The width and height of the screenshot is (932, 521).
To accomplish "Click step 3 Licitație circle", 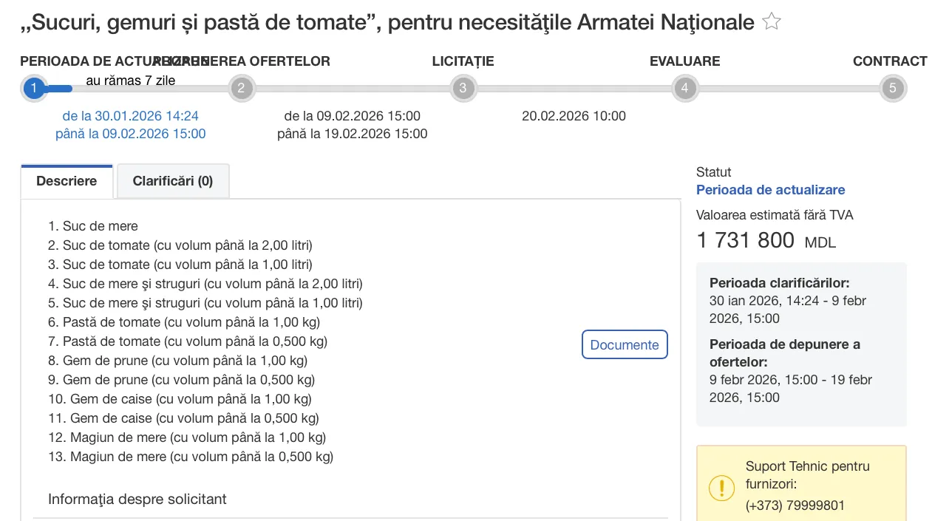I will (463, 89).
